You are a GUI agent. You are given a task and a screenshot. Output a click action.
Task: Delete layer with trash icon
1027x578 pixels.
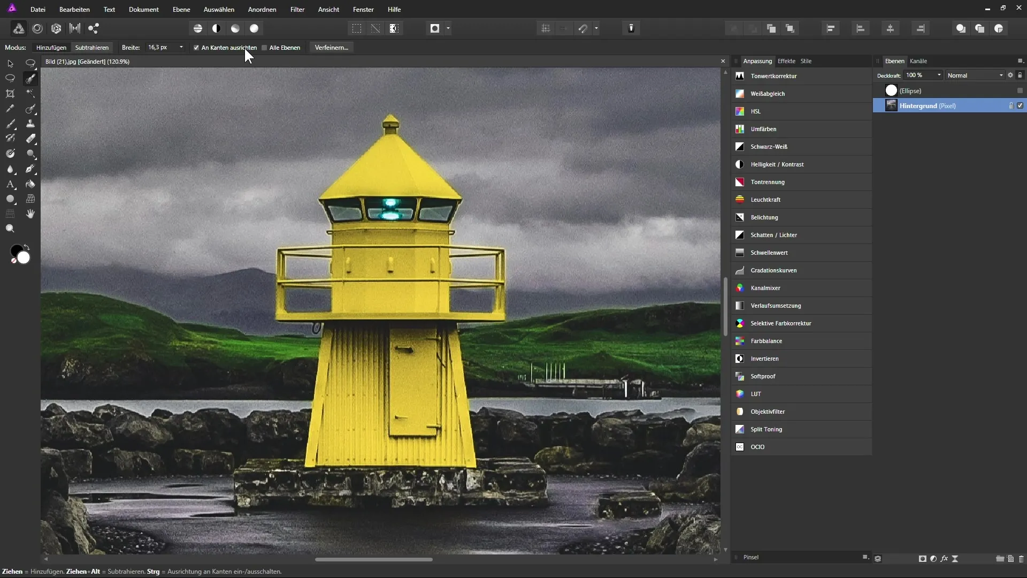pos(1021,559)
